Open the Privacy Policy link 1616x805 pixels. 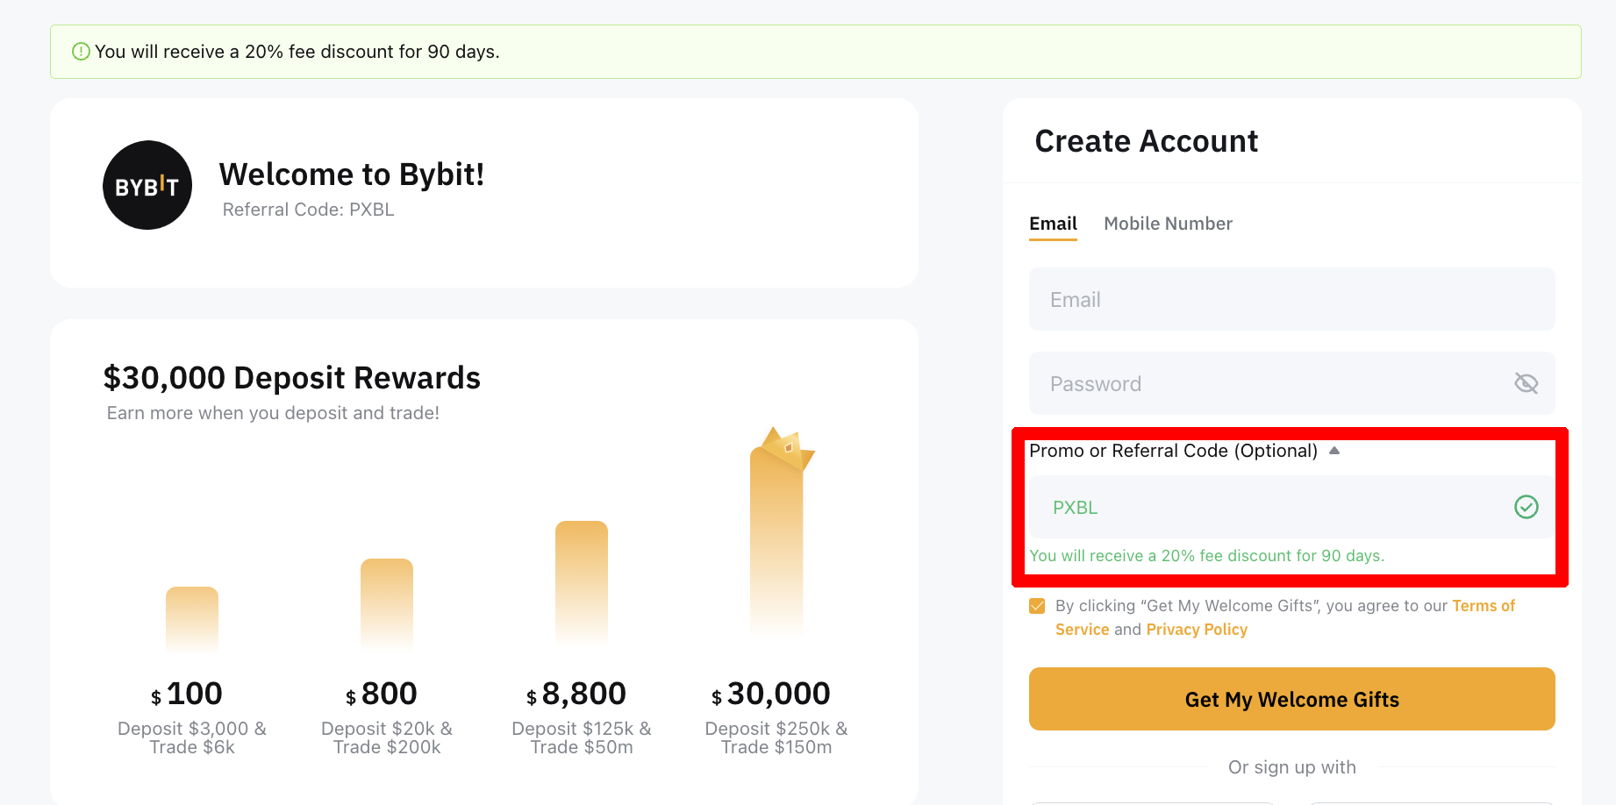(x=1197, y=630)
